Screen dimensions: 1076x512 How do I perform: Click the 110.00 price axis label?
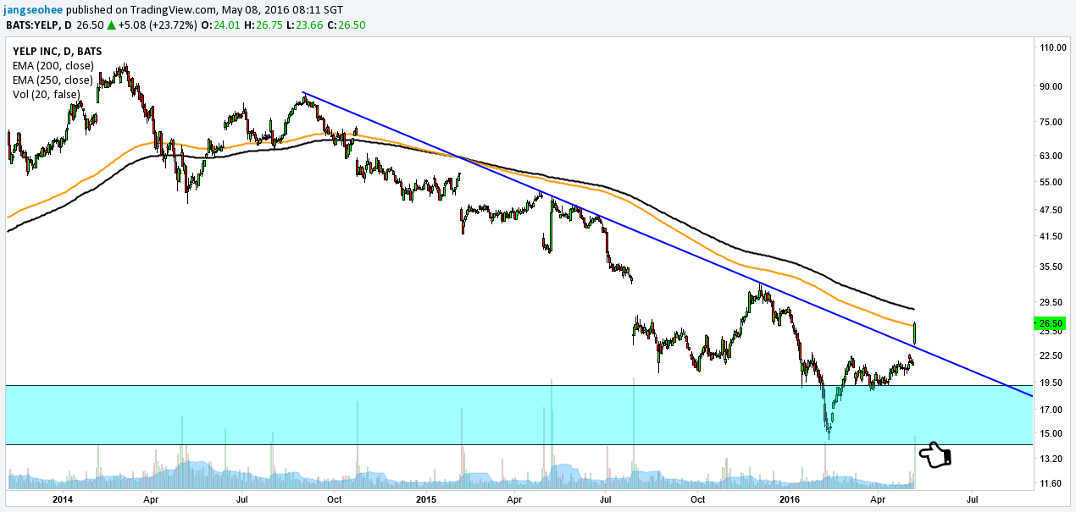(x=1053, y=48)
